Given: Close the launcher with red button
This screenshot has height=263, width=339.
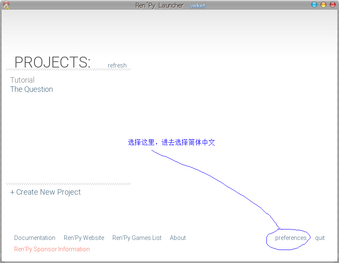Looking at the screenshot, I should 333,5.
